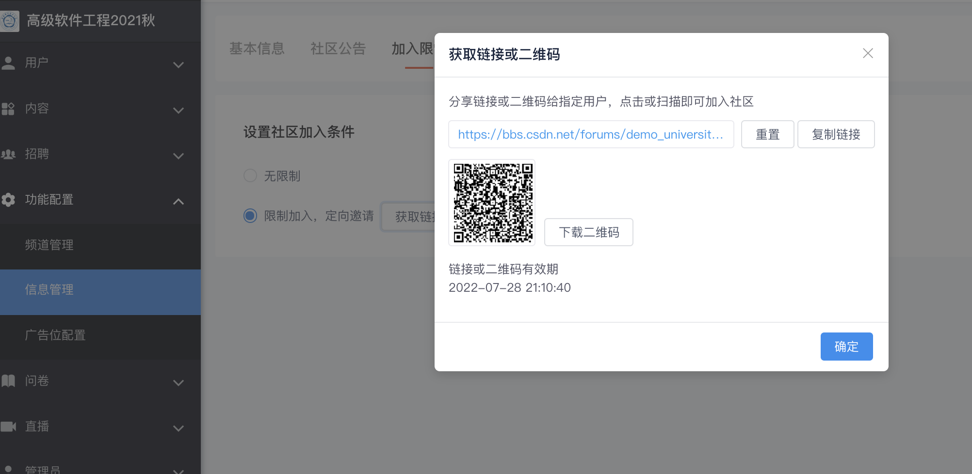Viewport: 972px width, 474px height.
Task: Expand the 直播 menu chevron
Action: point(178,428)
